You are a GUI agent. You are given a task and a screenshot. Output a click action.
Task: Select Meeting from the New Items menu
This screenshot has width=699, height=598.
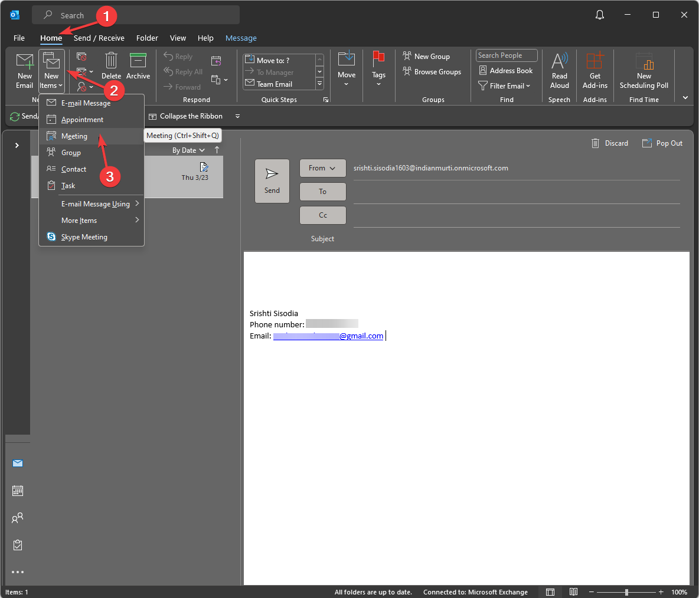tap(75, 136)
